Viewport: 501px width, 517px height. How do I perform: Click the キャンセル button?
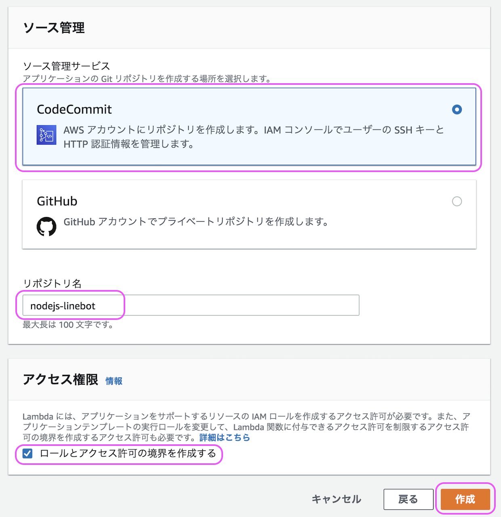click(337, 499)
